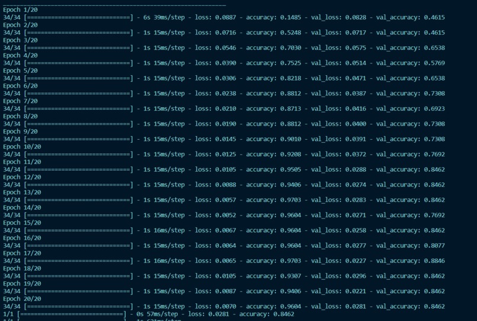This screenshot has width=477, height=321.
Task: Click accuracy value 0.5248
Action: (x=291, y=33)
